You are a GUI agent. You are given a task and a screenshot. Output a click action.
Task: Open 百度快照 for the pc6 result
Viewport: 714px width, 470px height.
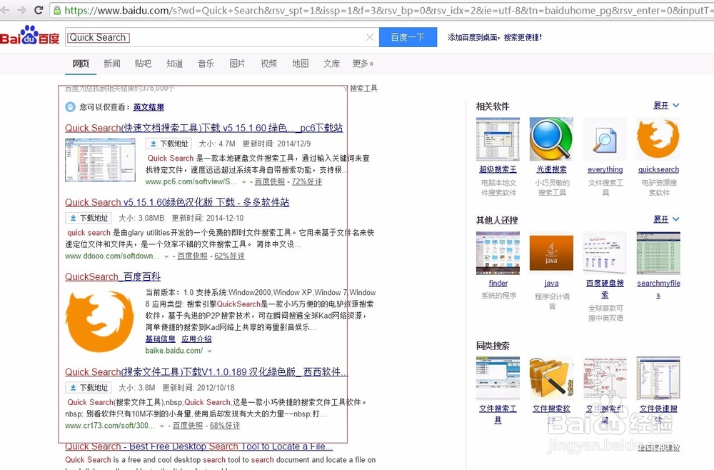tap(270, 181)
